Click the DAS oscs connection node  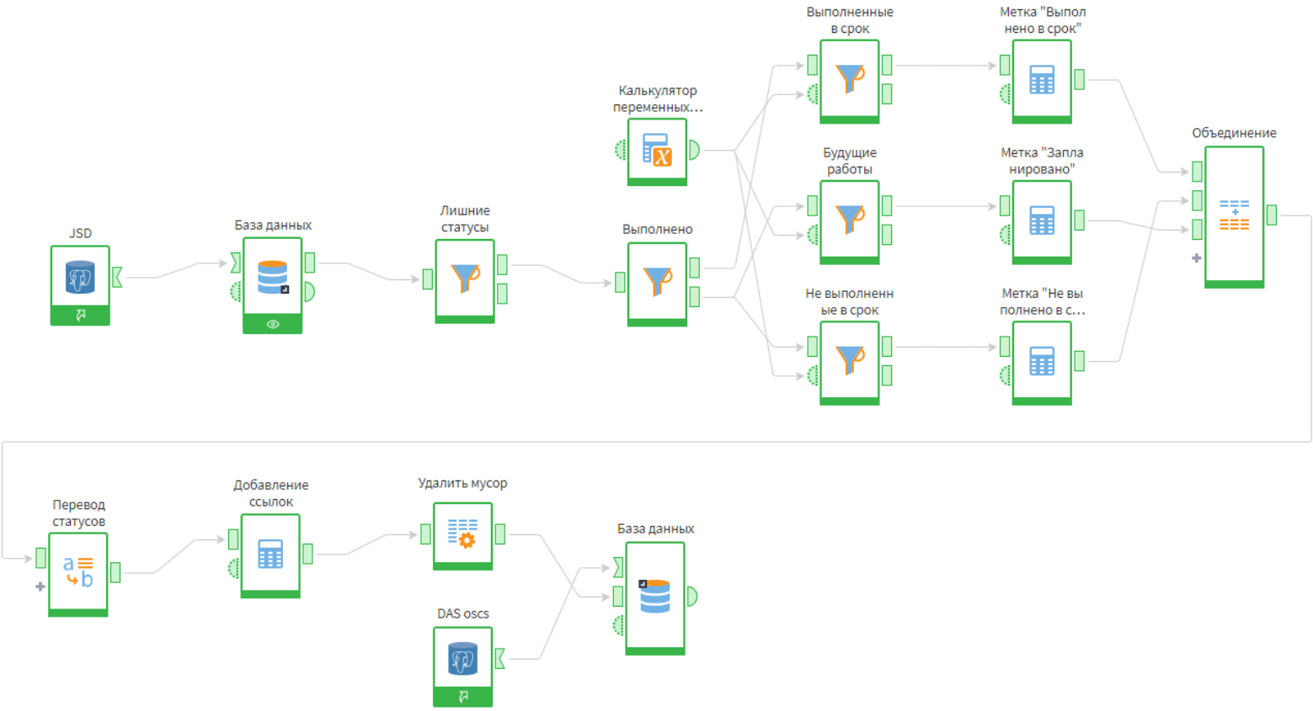point(463,666)
